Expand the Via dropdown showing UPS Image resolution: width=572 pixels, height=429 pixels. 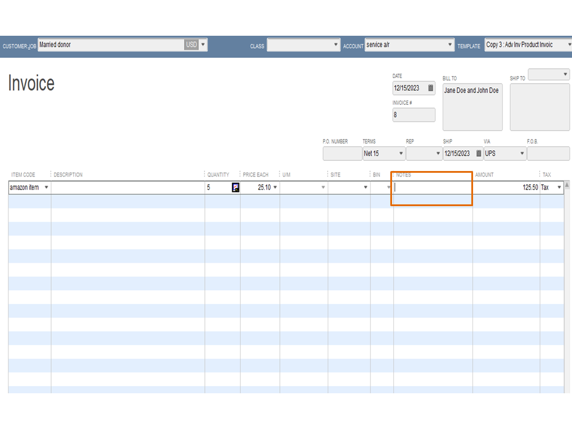pyautogui.click(x=522, y=153)
